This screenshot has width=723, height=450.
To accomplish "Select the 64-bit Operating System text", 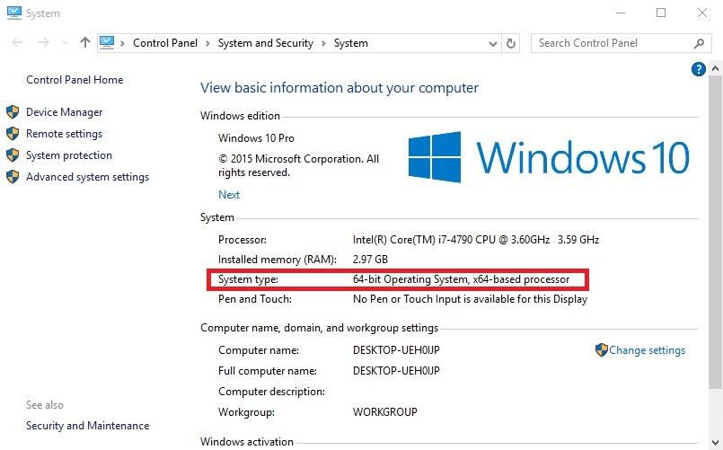I will pyautogui.click(x=461, y=279).
